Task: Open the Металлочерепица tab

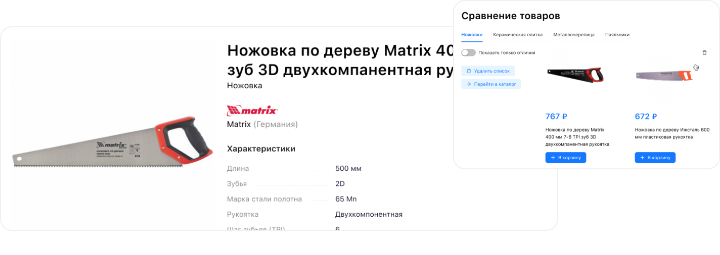Action: point(573,35)
